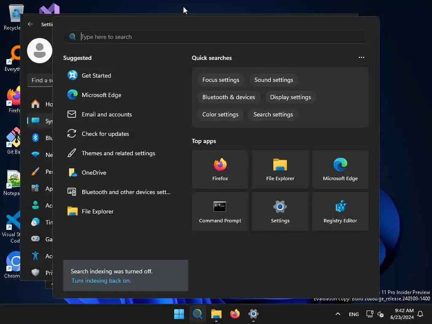432x324 pixels.
Task: Select Everything desktop shortcut
Action: click(11, 58)
